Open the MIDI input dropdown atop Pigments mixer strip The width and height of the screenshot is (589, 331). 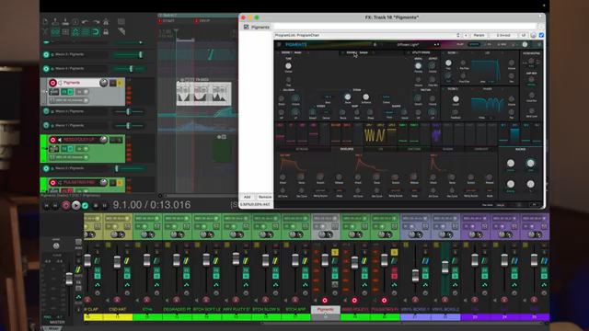325,219
